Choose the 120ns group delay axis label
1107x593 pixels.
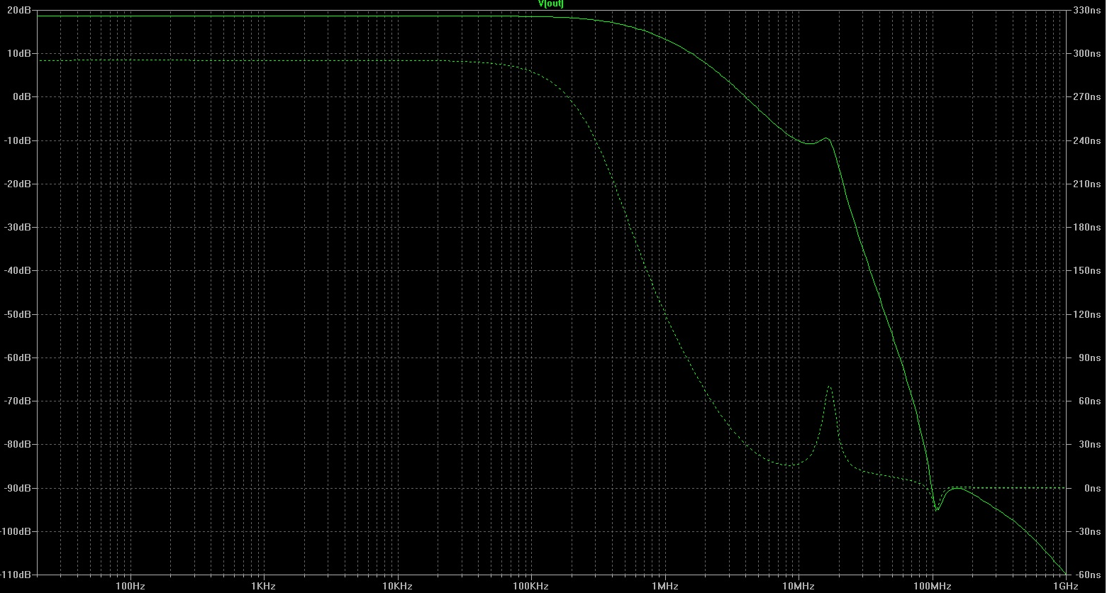[x=1087, y=314]
